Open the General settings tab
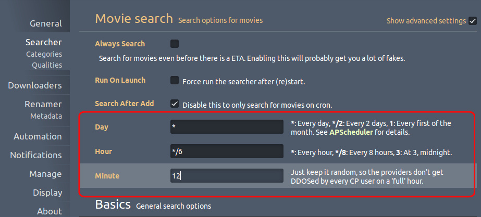This screenshot has width=481, height=217. click(x=46, y=23)
